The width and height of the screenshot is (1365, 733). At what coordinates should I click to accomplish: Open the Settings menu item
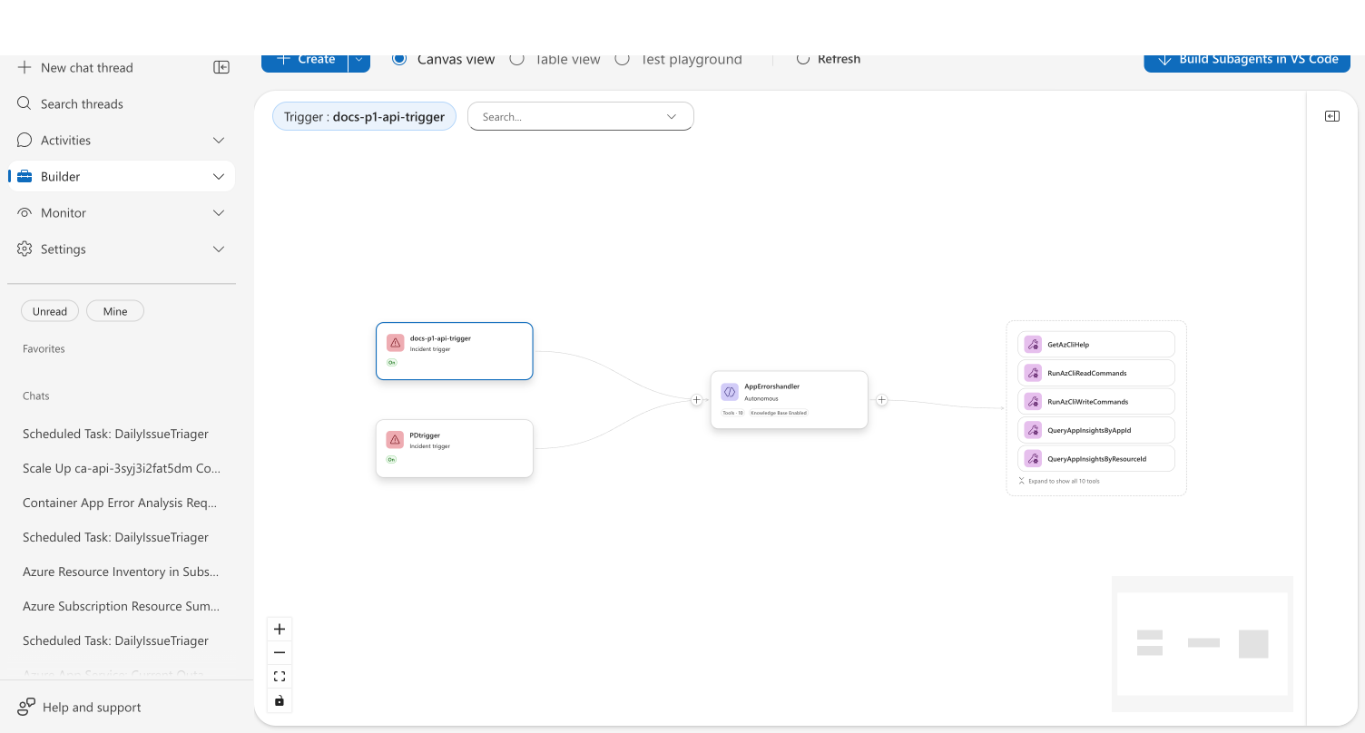click(122, 249)
